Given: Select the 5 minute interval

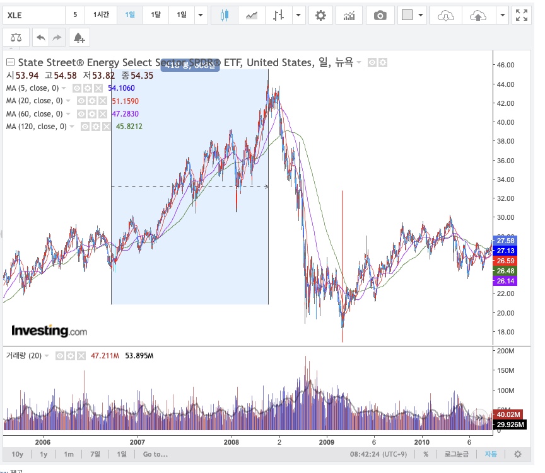Looking at the screenshot, I should (75, 15).
